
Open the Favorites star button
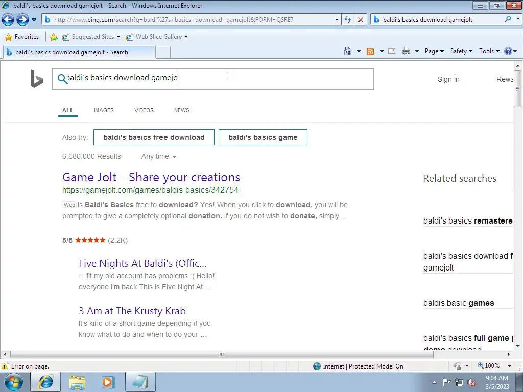pos(22,37)
